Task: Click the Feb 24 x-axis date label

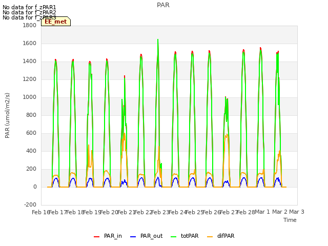Action: point(177,212)
